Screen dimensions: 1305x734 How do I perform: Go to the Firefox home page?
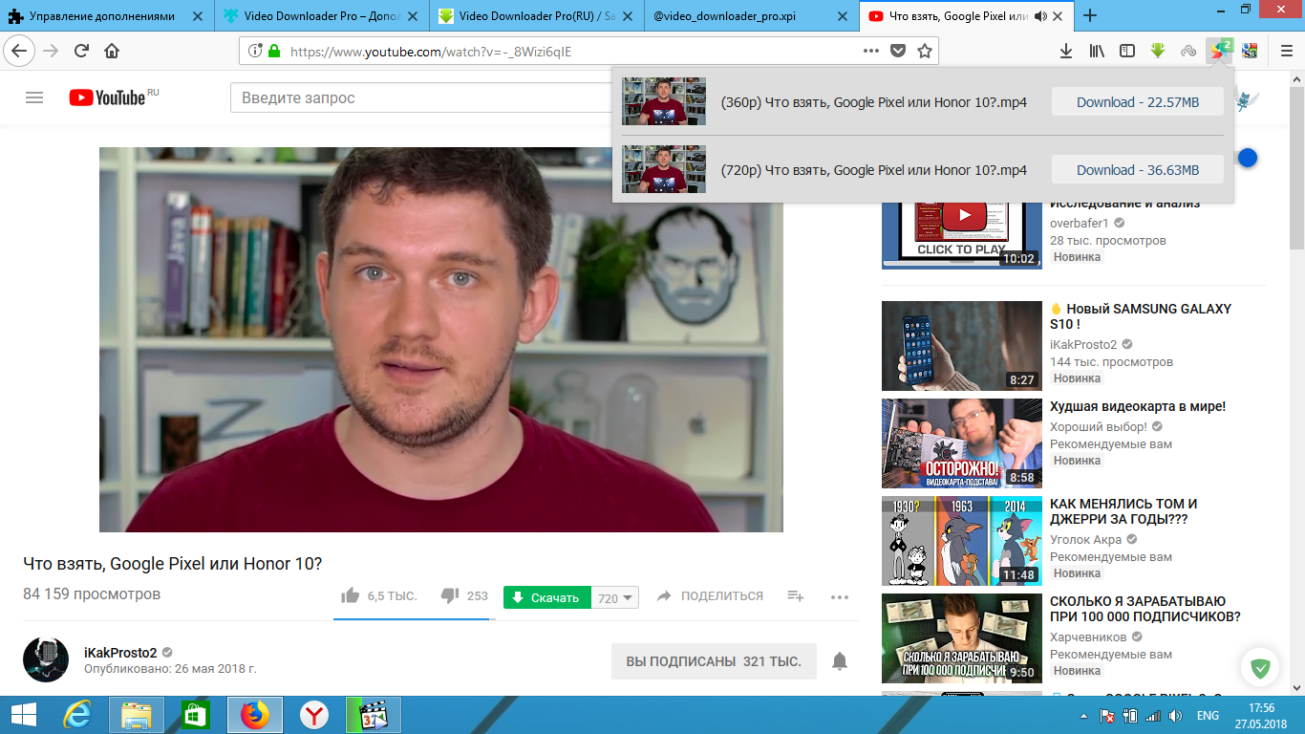click(112, 51)
